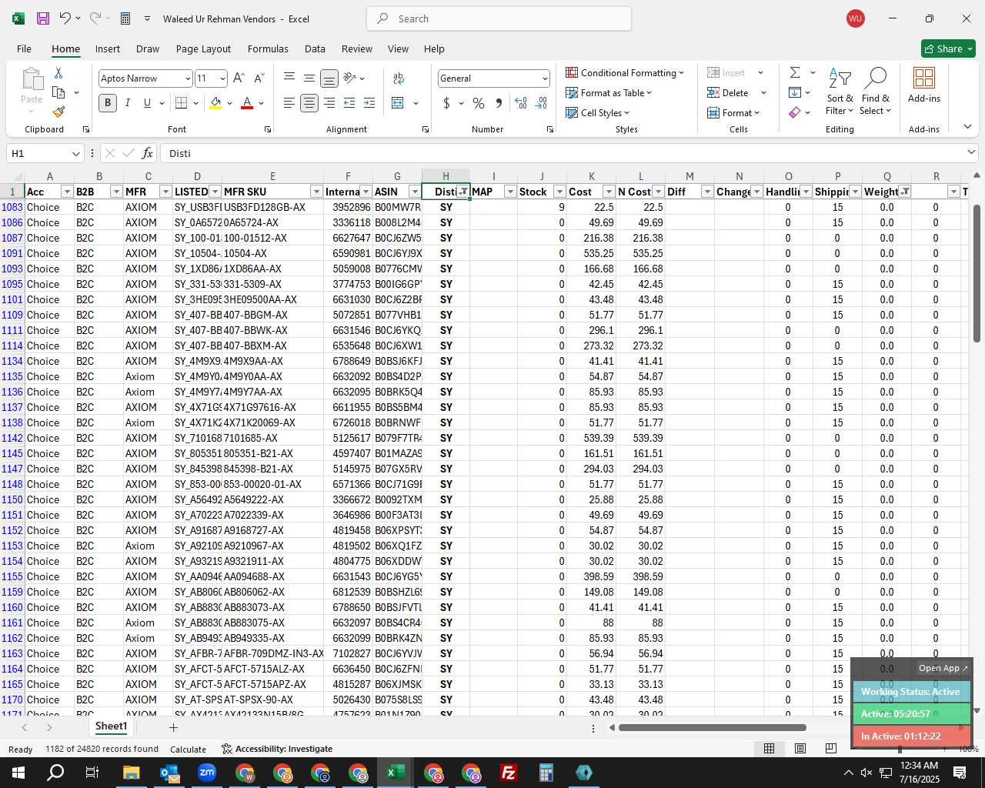Open the Insert tab

pyautogui.click(x=108, y=48)
